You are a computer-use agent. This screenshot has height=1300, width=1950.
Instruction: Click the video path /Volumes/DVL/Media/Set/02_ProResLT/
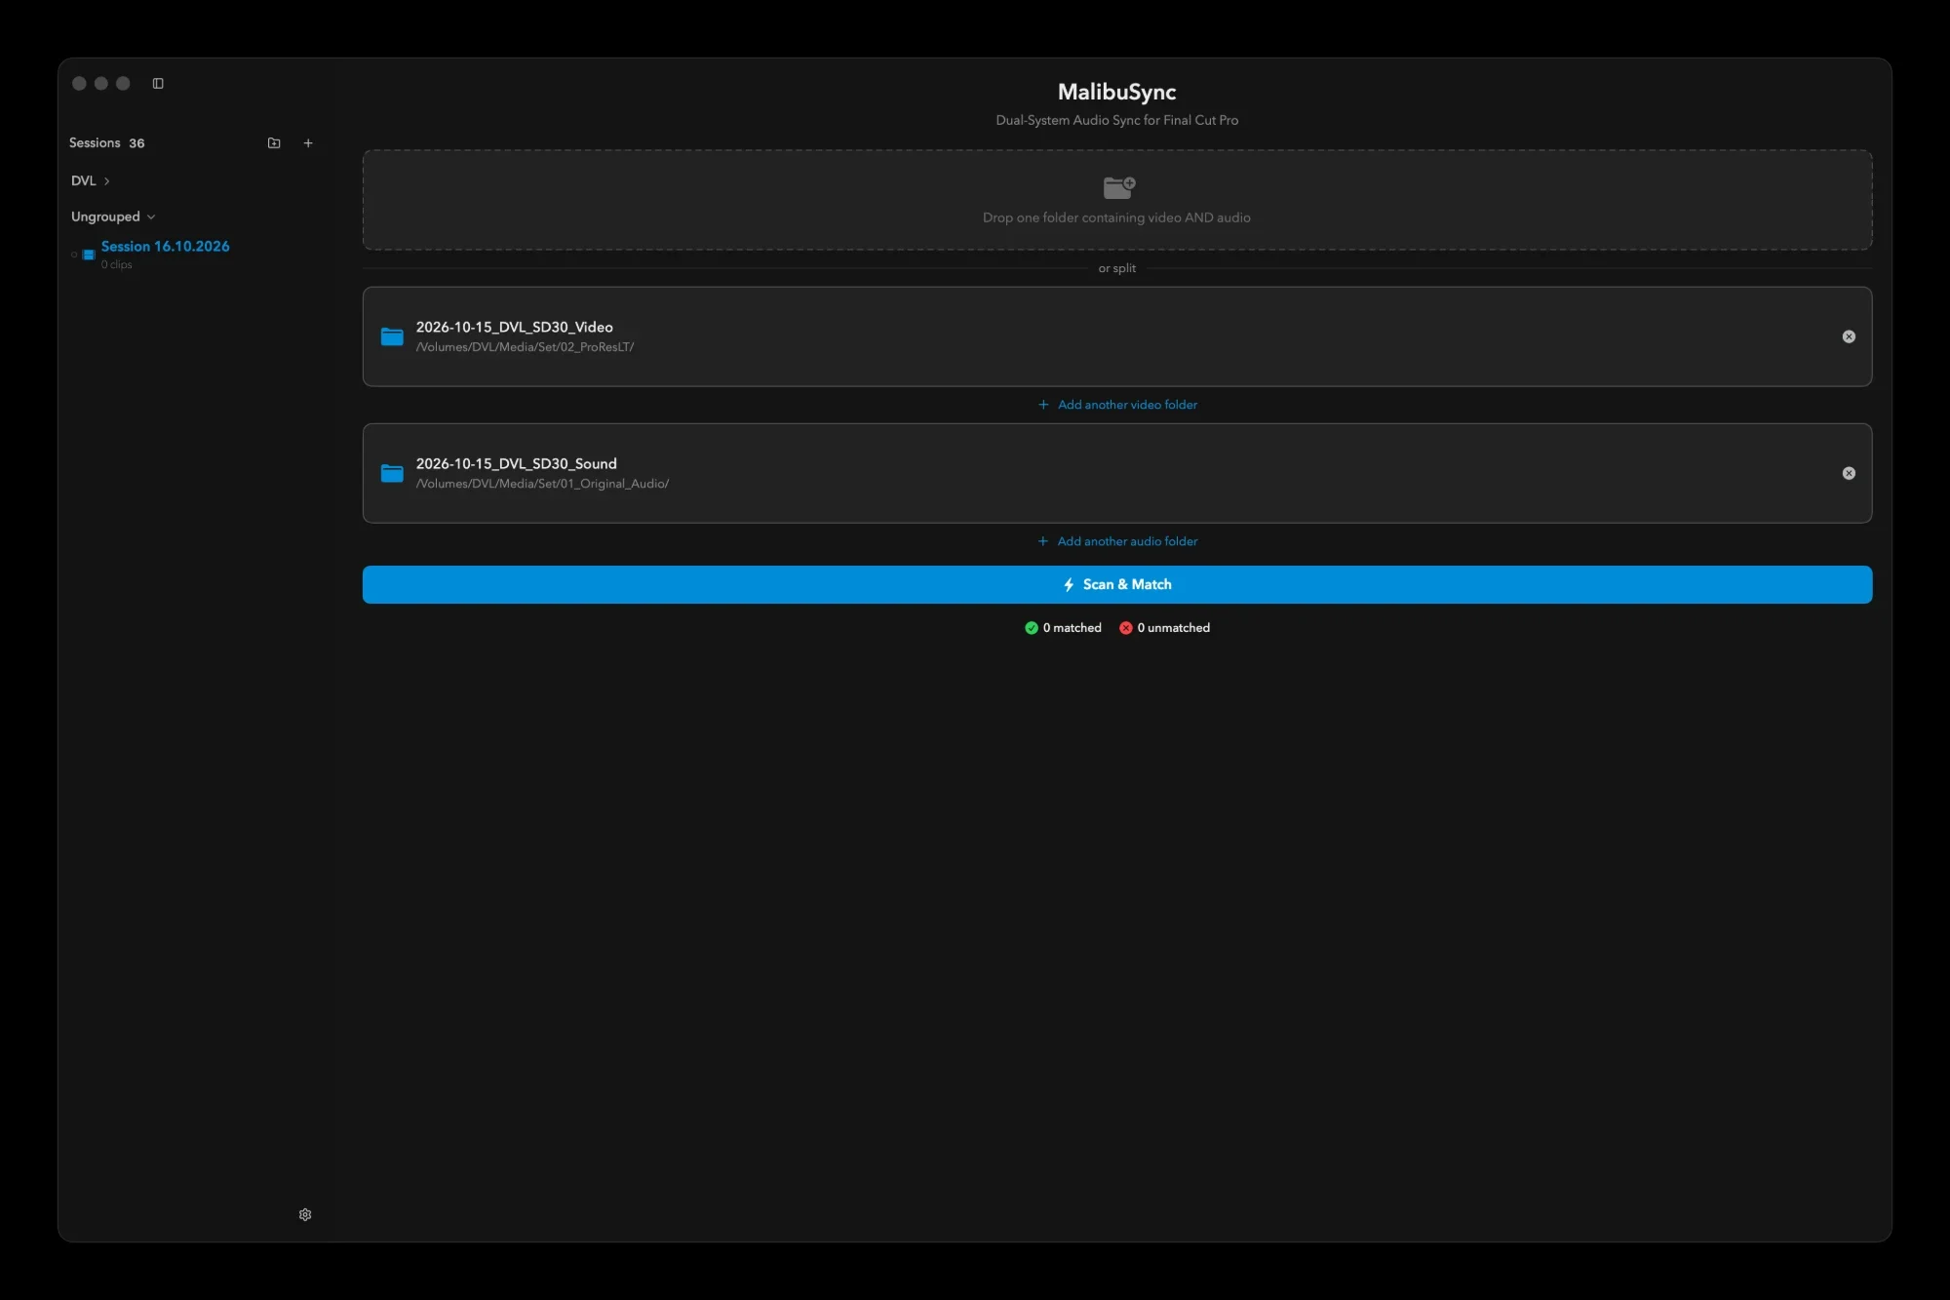click(525, 347)
